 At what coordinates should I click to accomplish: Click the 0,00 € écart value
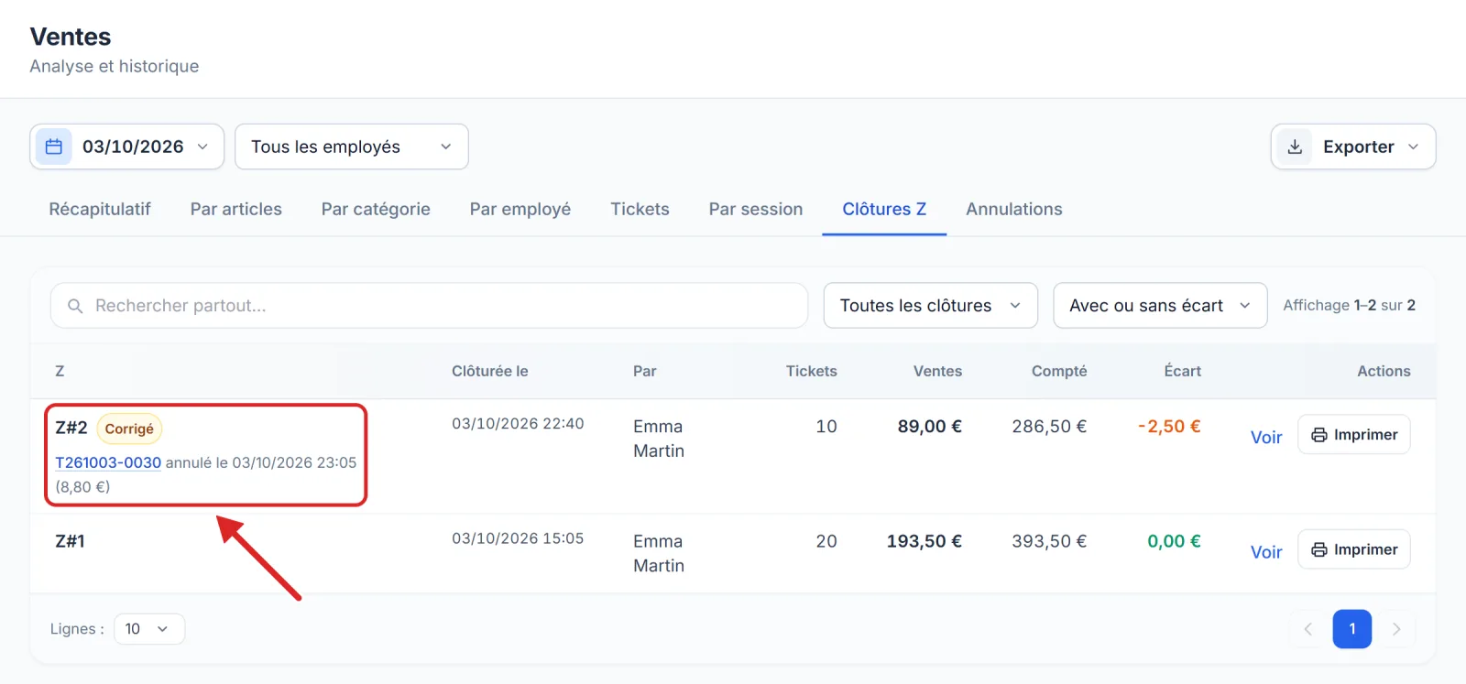tap(1174, 541)
